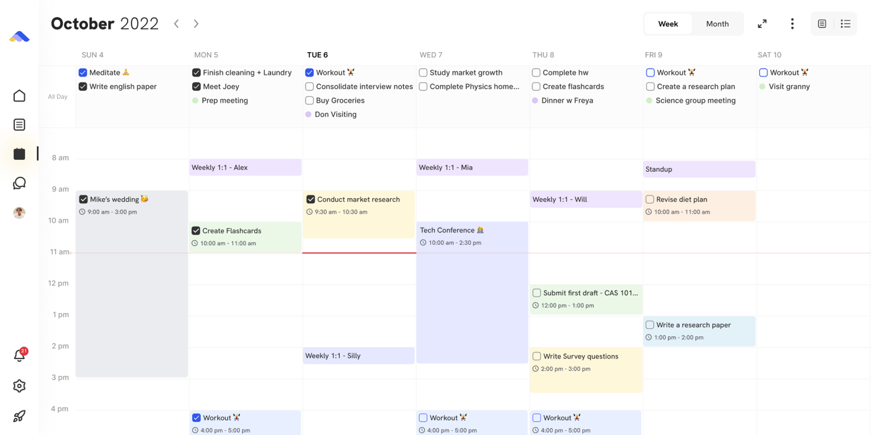Open the chat bubble sidebar icon
Viewport: 871px width, 435px height.
(x=19, y=183)
